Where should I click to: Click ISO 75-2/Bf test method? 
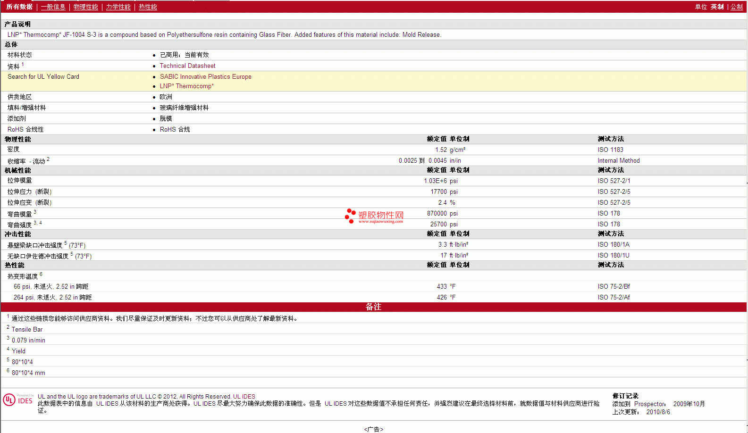[614, 286]
